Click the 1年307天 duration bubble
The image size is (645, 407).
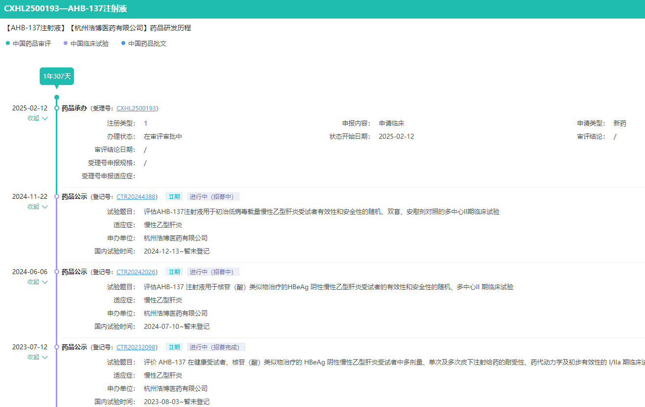pos(56,76)
